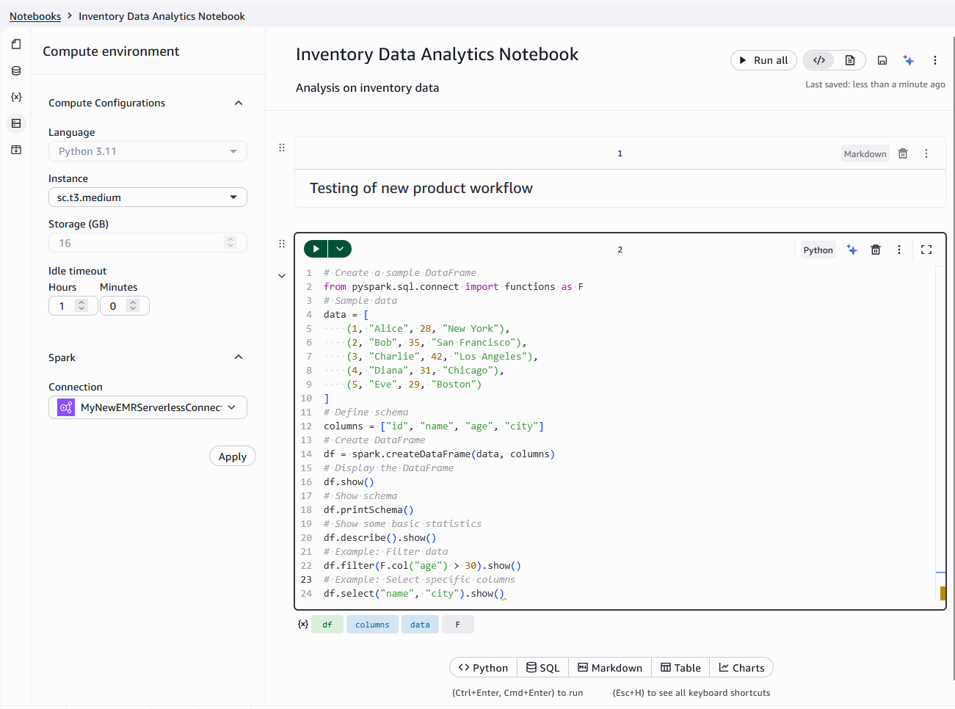Screen dimensions: 955x709
Task: Open the files sidebar icon
Action: [16, 44]
